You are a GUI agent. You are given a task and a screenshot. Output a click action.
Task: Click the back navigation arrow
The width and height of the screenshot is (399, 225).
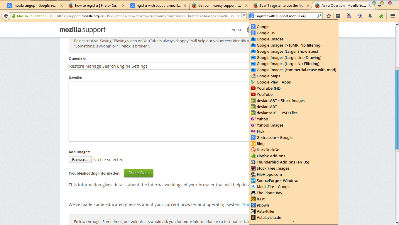(x=6, y=16)
